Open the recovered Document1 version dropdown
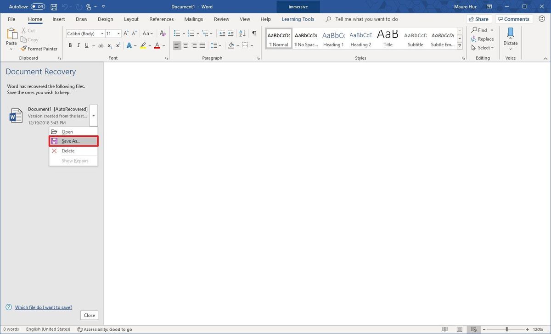This screenshot has width=551, height=334. (x=94, y=116)
